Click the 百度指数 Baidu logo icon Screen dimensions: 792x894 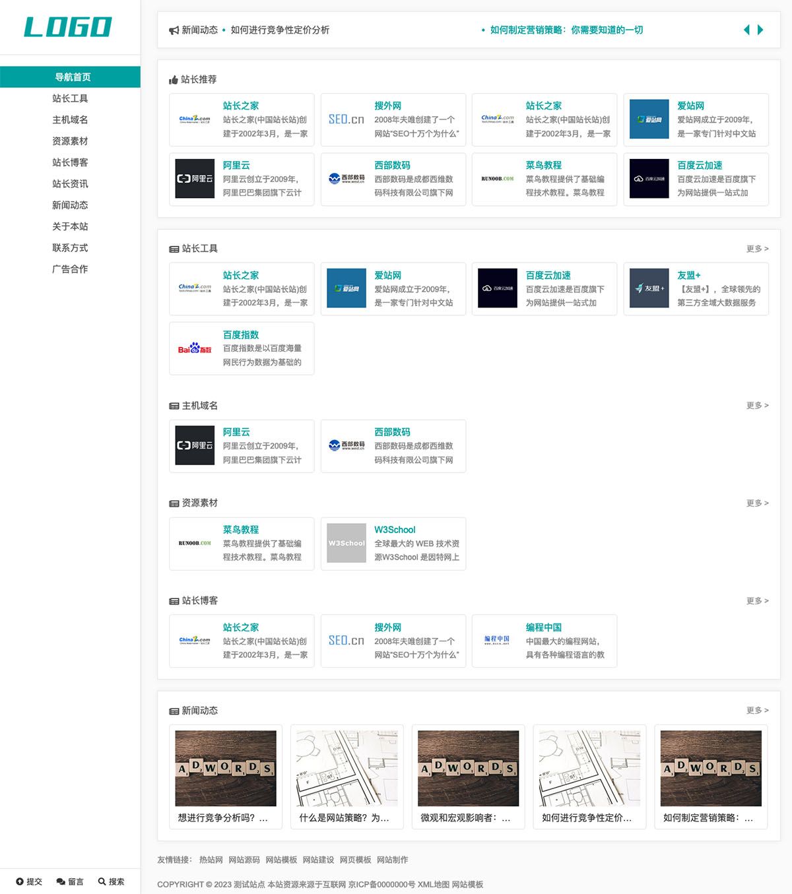coord(195,348)
